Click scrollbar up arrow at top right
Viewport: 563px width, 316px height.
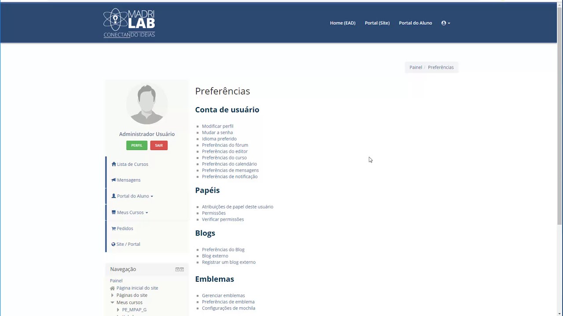pyautogui.click(x=560, y=4)
